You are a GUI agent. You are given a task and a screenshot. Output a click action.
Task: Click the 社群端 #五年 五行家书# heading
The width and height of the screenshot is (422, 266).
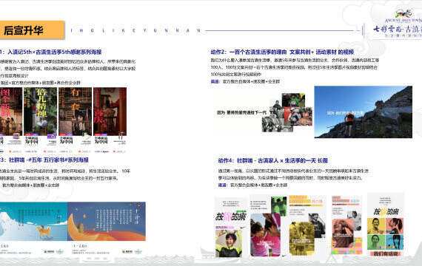tap(44, 160)
